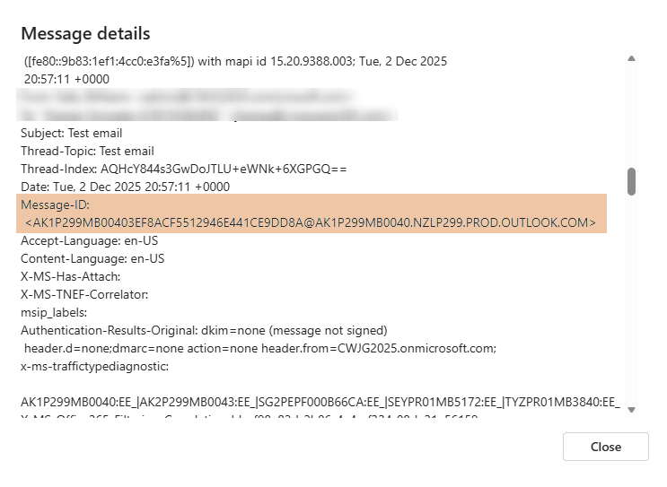
Task: Click the x-ms-traffictypediagnostic header line
Action: pos(94,366)
